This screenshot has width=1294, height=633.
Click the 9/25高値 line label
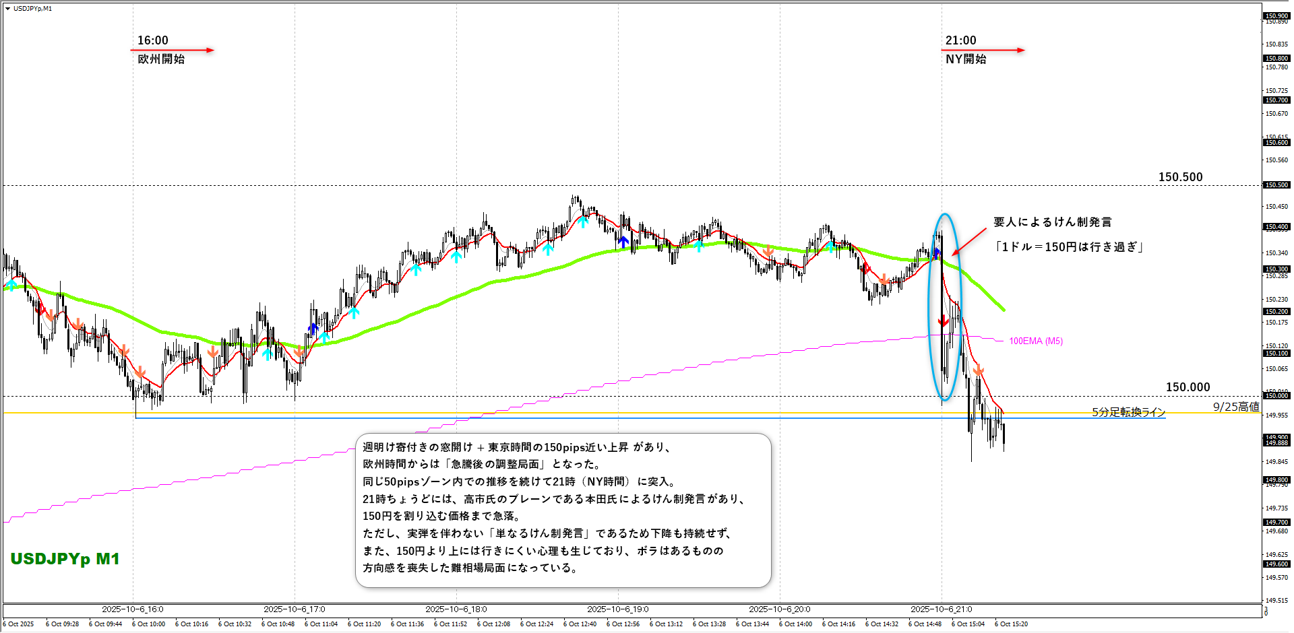(1236, 407)
